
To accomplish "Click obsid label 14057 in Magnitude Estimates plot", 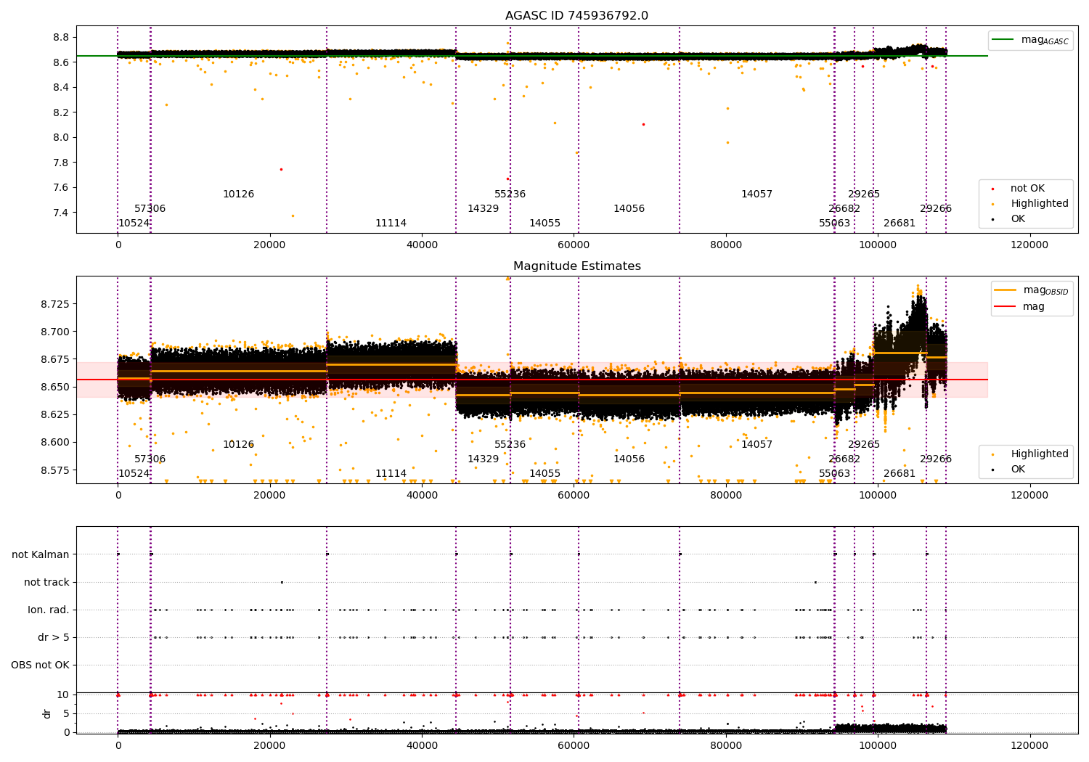I will click(x=756, y=445).
